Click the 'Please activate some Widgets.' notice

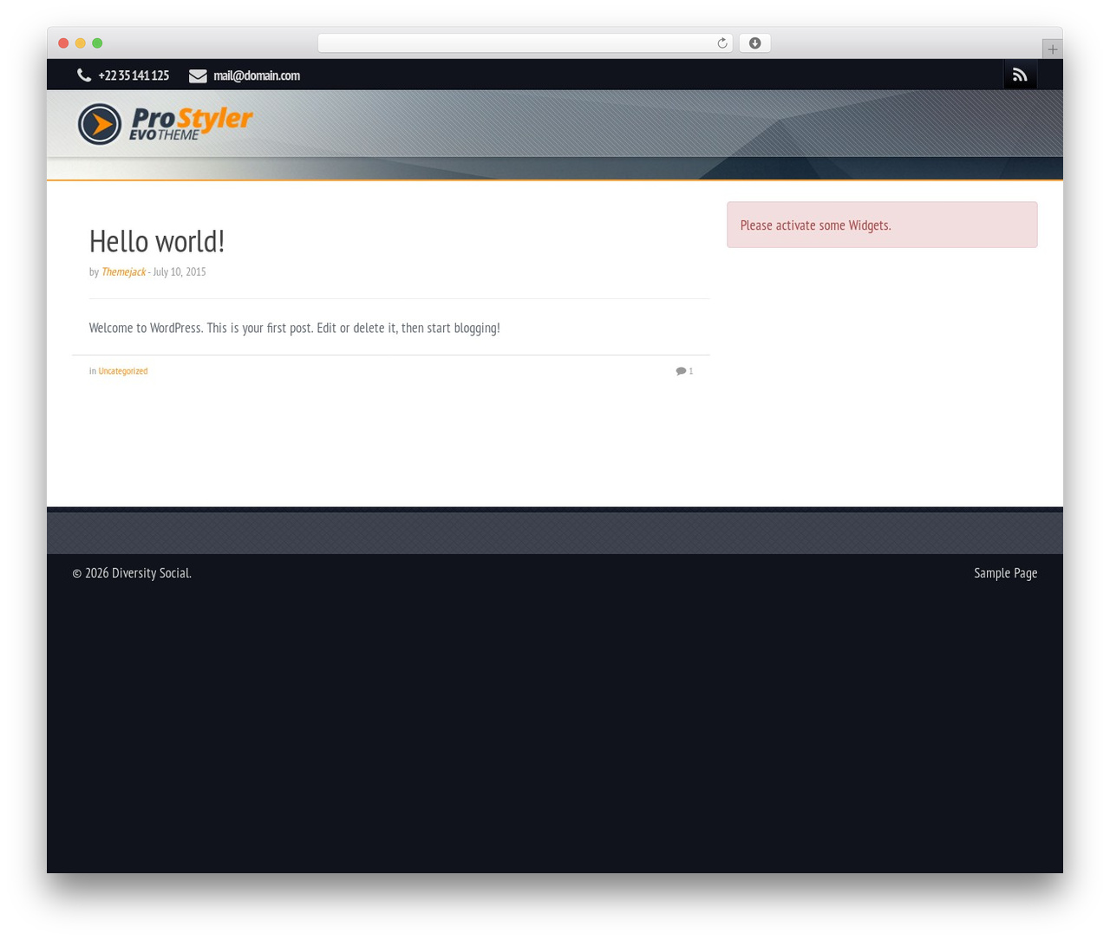[x=882, y=225]
